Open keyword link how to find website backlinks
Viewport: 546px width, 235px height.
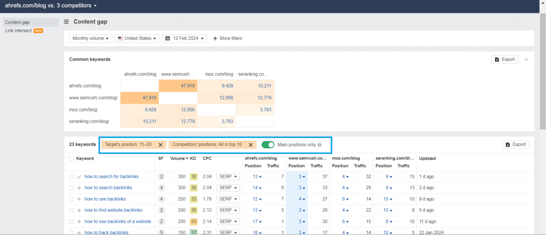point(114,210)
